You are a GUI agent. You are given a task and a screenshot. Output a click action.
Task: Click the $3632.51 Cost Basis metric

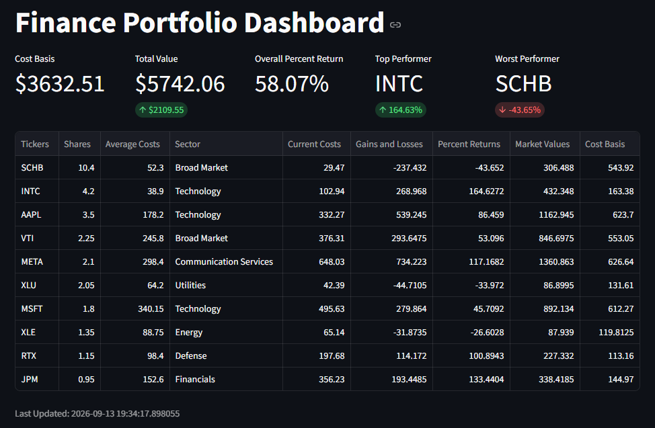60,83
